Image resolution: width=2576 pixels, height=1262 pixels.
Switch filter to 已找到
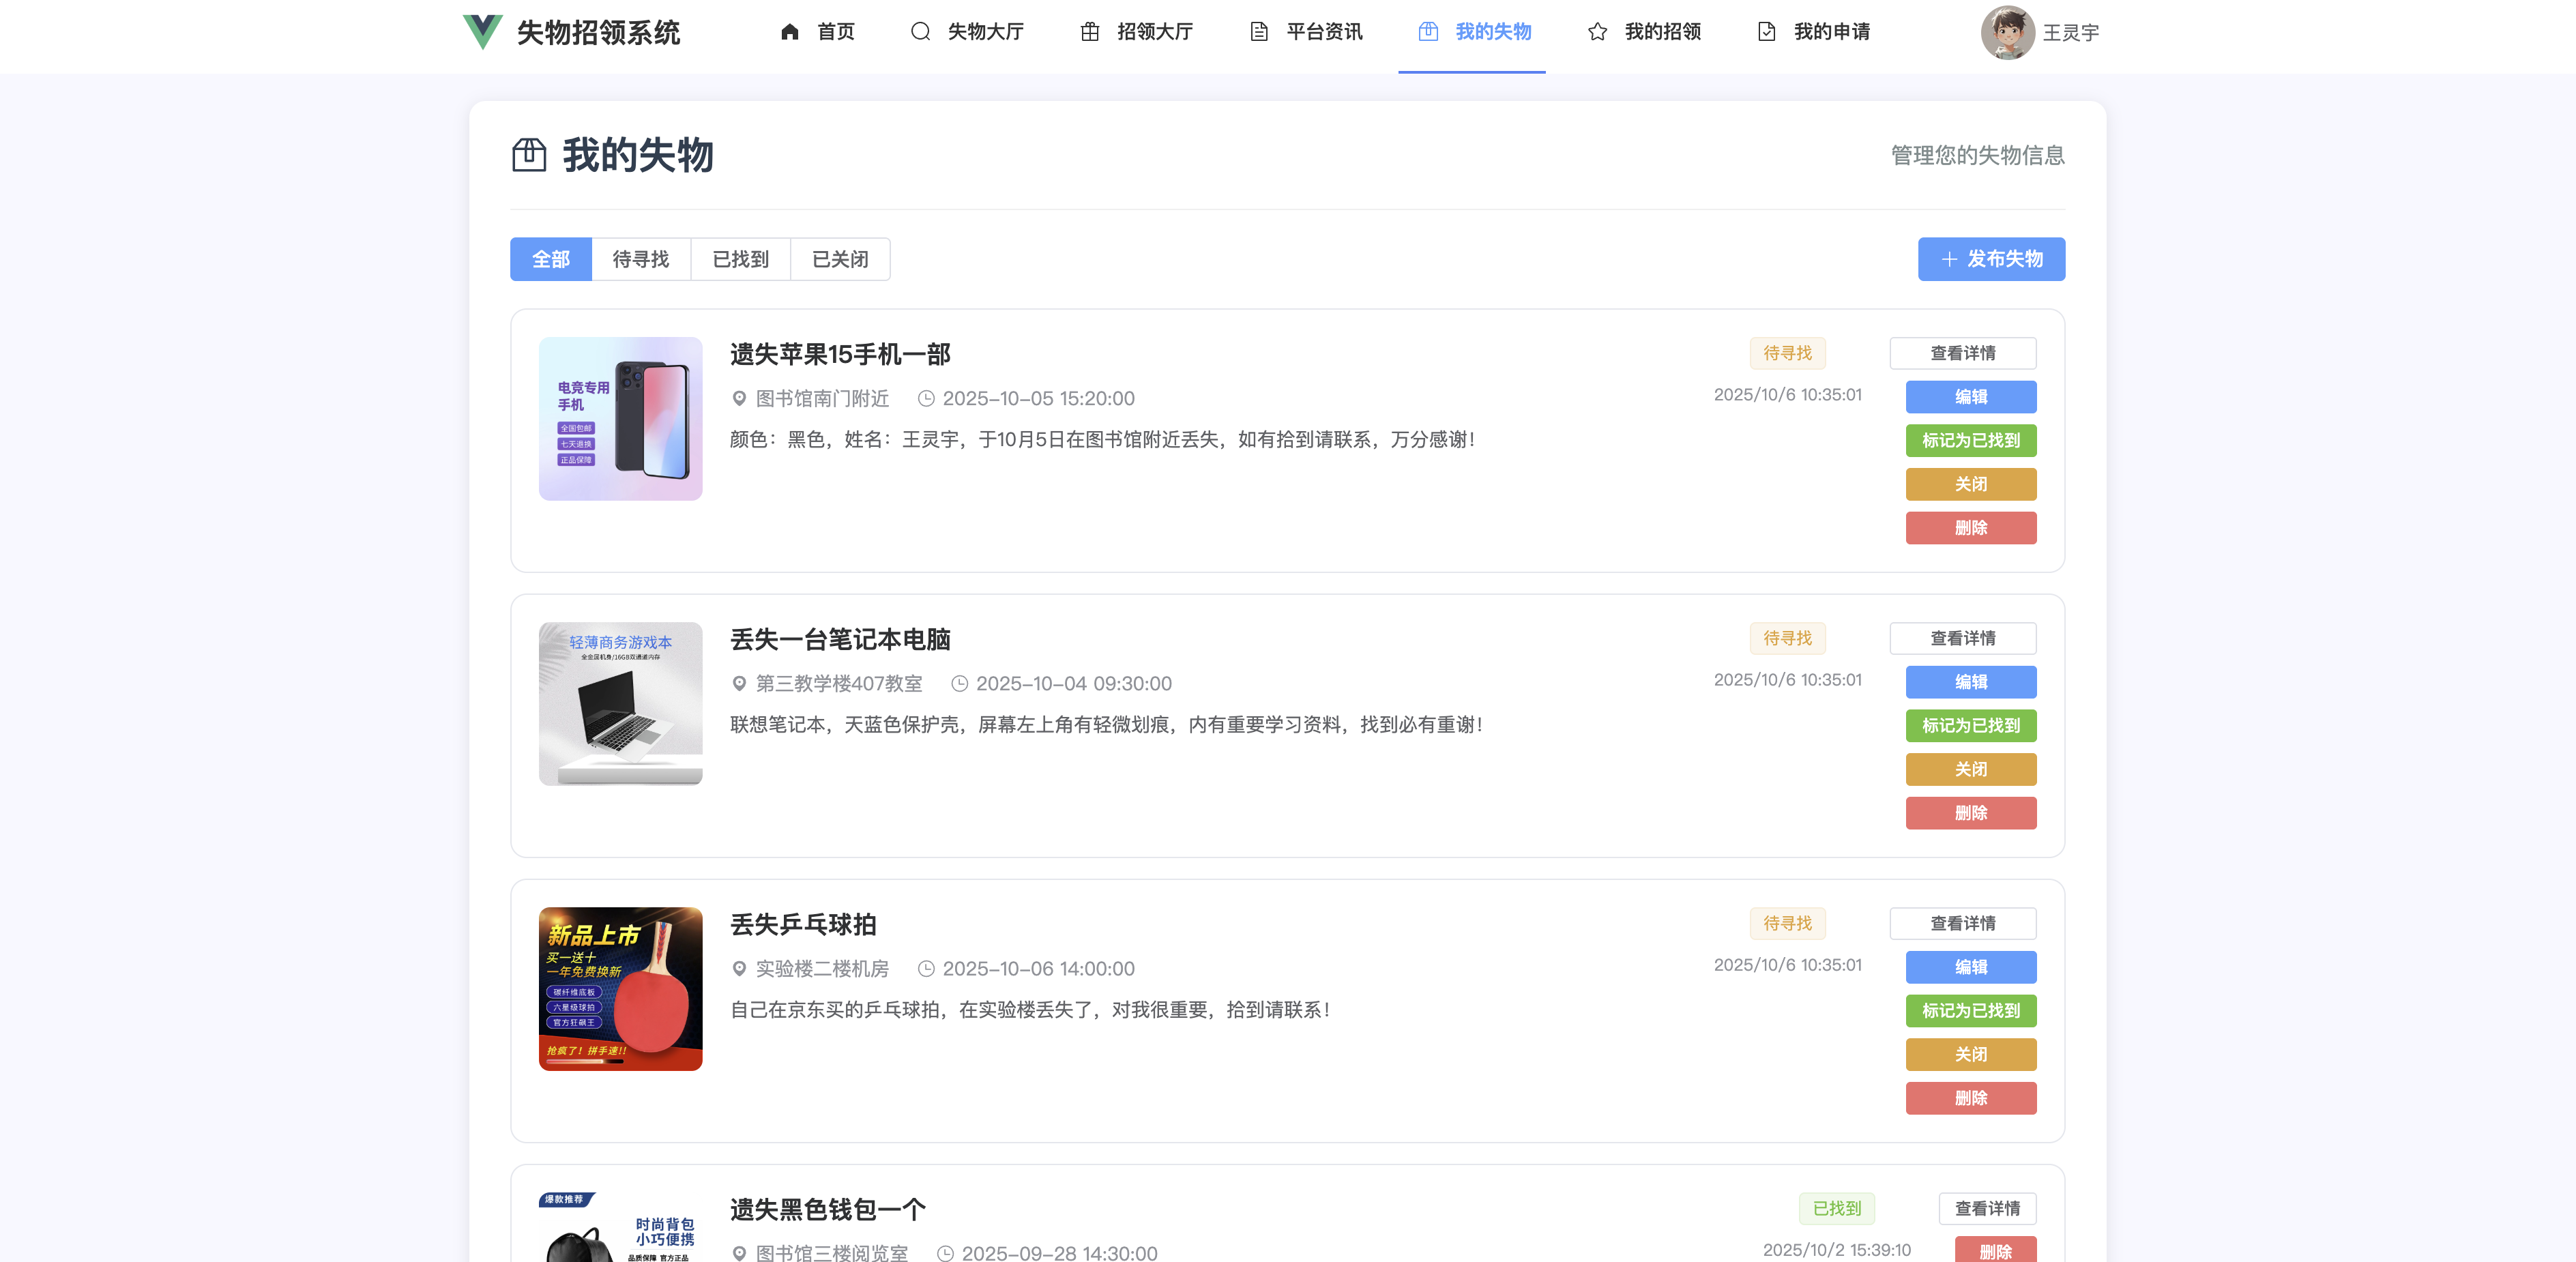740,259
